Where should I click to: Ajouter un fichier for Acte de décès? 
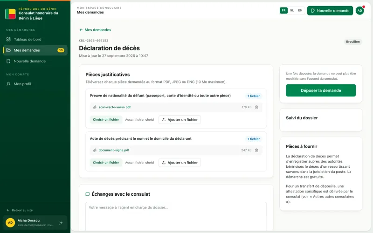tap(180, 163)
